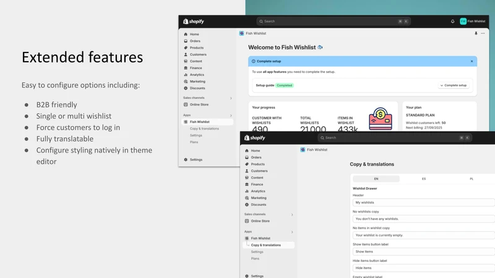The width and height of the screenshot is (495, 278).
Task: Click Products tag icon in lower sidebar
Action: pyautogui.click(x=247, y=164)
